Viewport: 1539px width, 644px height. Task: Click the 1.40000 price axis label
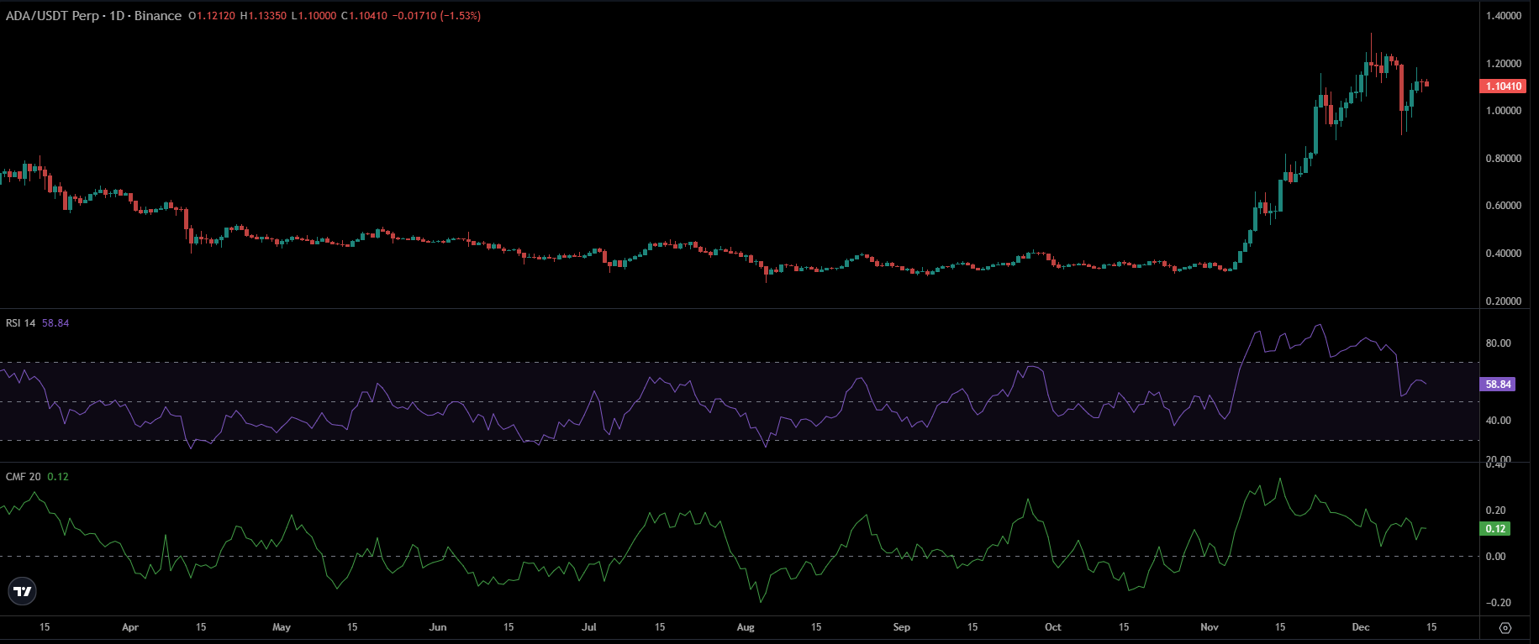pyautogui.click(x=1504, y=16)
